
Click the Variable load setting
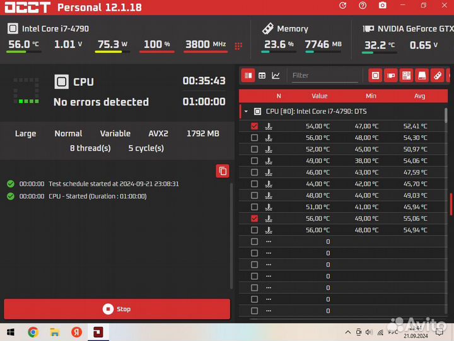115,134
